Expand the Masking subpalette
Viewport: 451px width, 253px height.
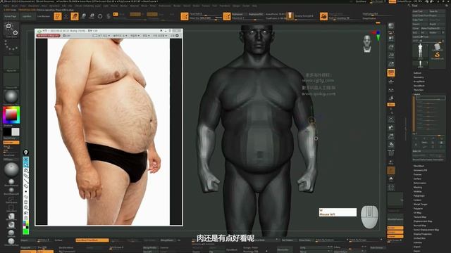(x=418, y=188)
